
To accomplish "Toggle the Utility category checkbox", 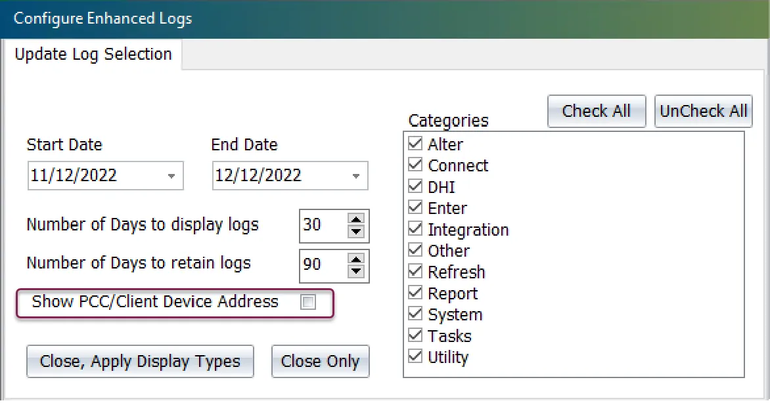I will (x=415, y=356).
